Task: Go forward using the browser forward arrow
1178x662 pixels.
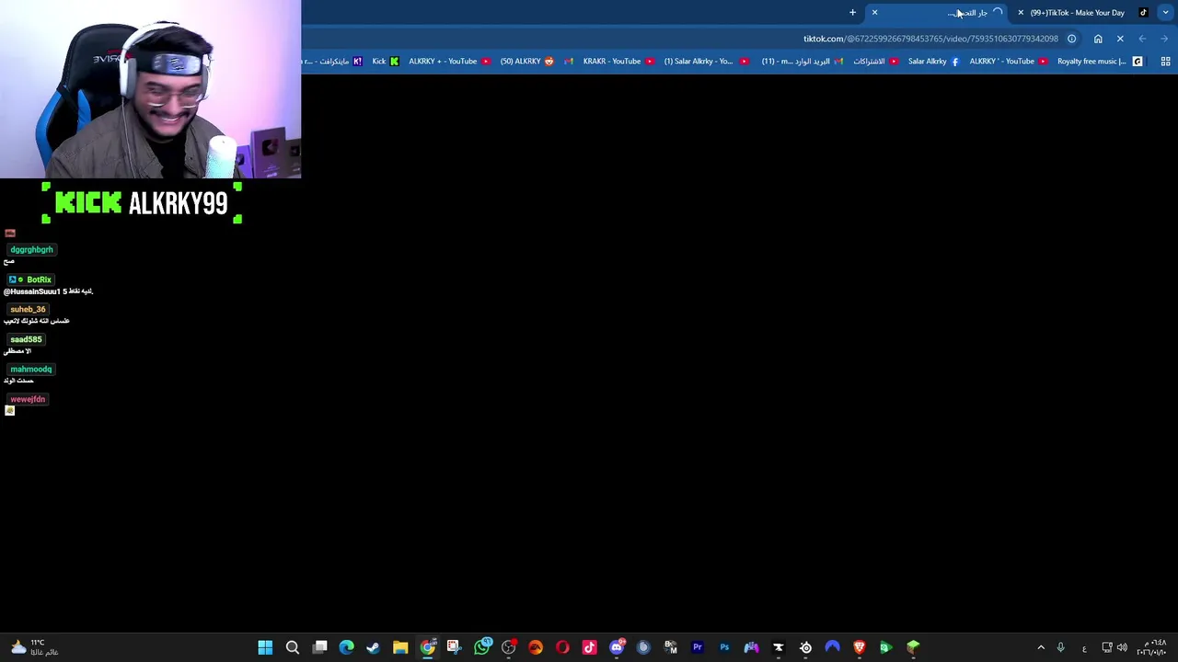Action: click(1142, 39)
